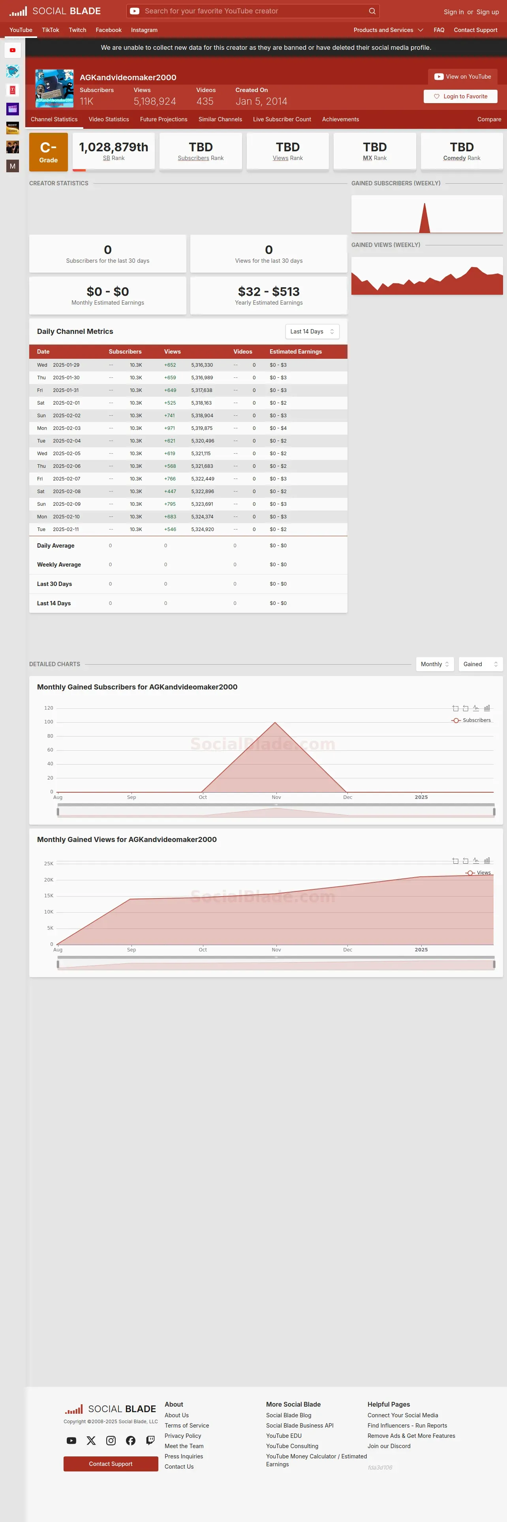Open the Join our Discord link

(x=389, y=1447)
